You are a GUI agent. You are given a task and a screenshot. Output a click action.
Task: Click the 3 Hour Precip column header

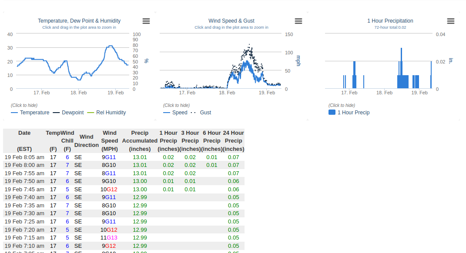(x=190, y=141)
